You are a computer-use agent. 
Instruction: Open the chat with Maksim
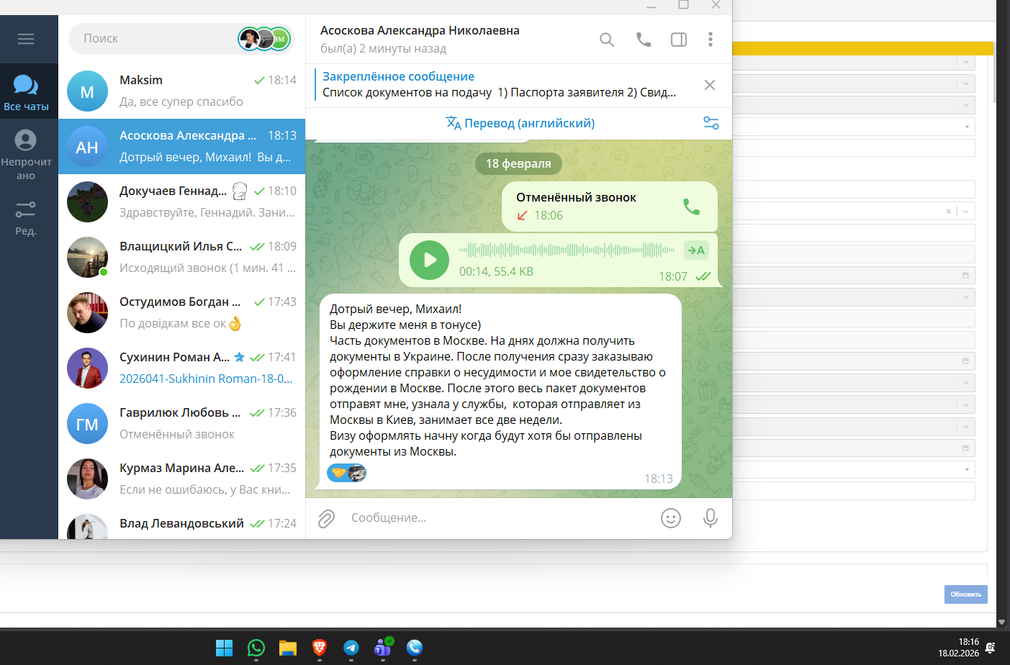point(182,91)
